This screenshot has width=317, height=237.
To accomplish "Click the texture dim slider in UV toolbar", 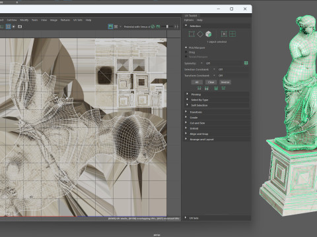I will point(167,26).
